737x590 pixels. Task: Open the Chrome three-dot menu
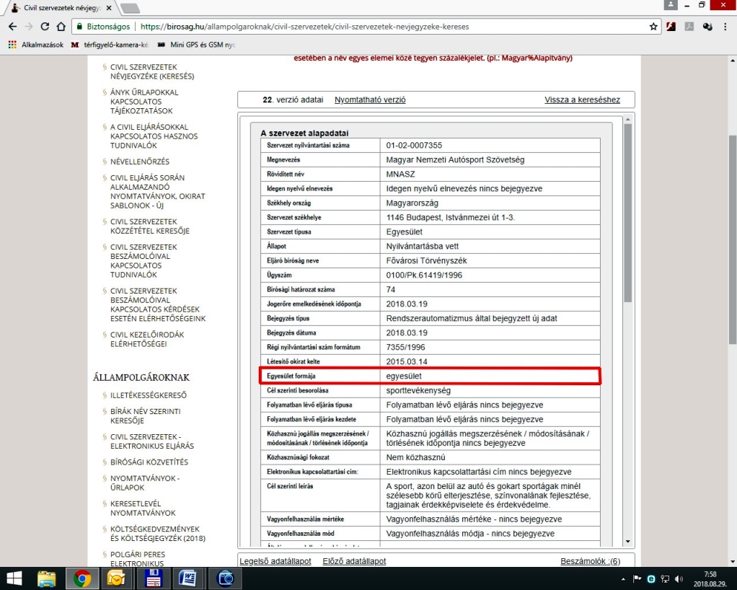pos(725,27)
